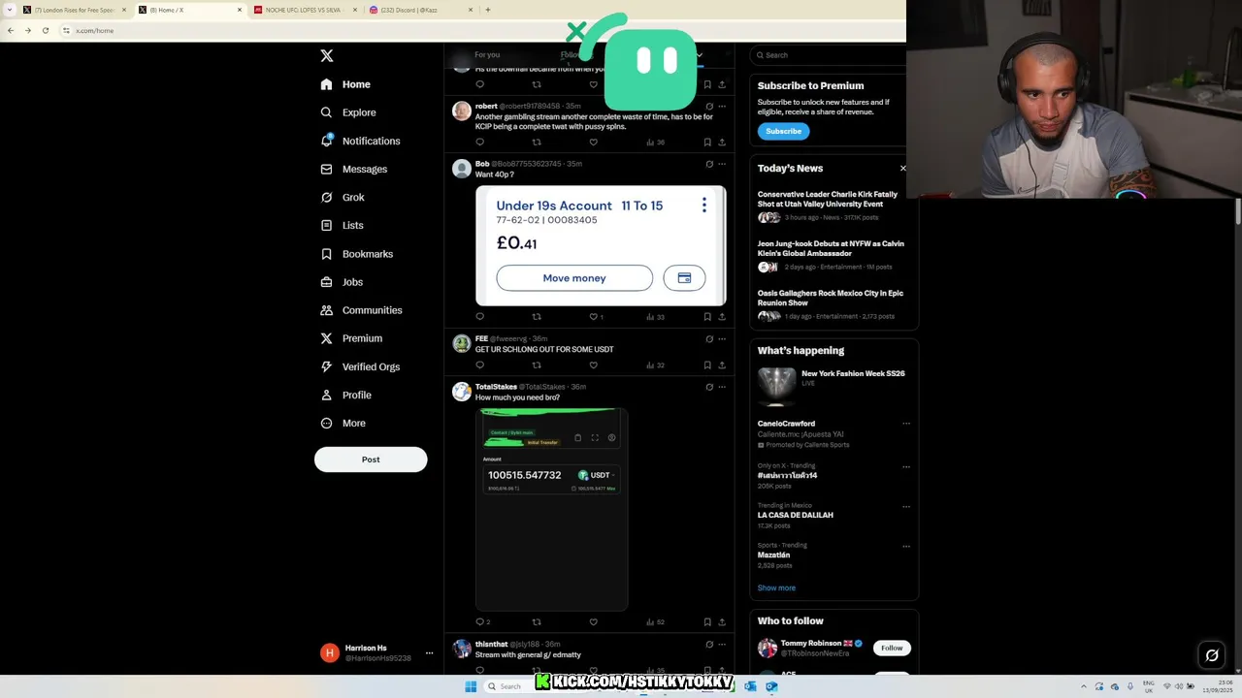
Task: Open more options on Bob's post
Action: pyautogui.click(x=722, y=164)
